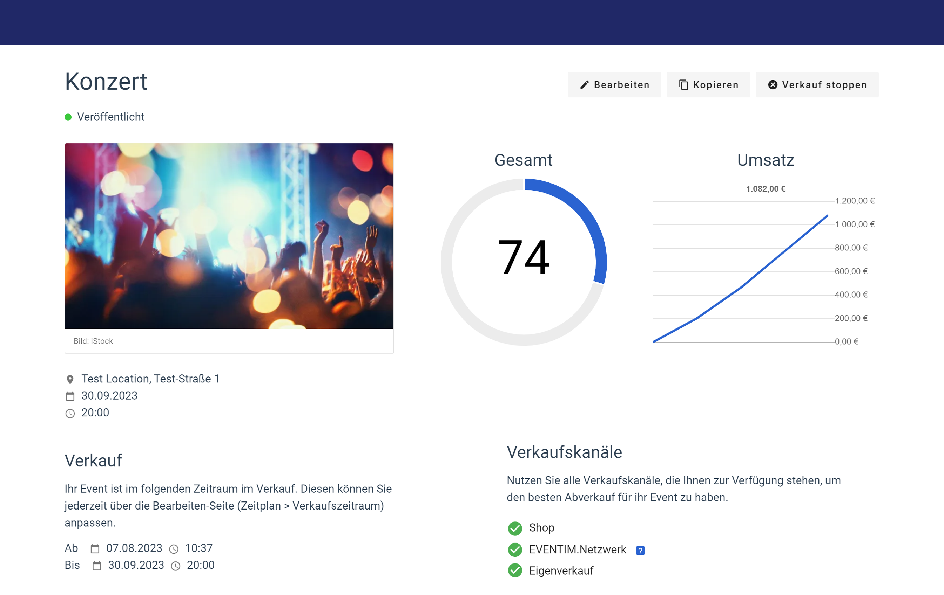The width and height of the screenshot is (944, 595).
Task: Click the green checkmark for EVENTIM.Netzwerk
Action: (515, 549)
